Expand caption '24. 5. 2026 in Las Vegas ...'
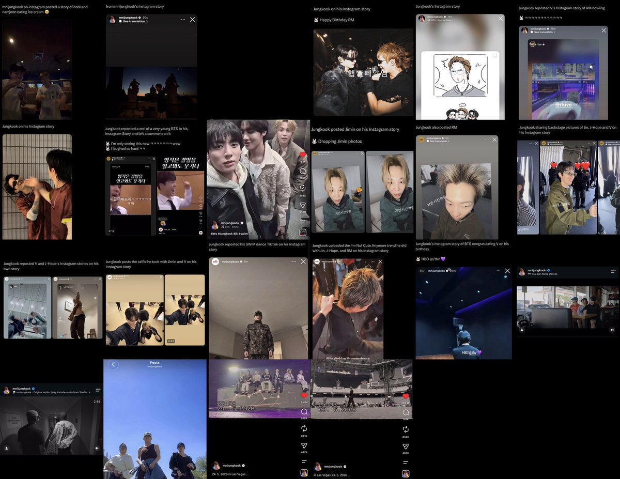 coord(230,474)
